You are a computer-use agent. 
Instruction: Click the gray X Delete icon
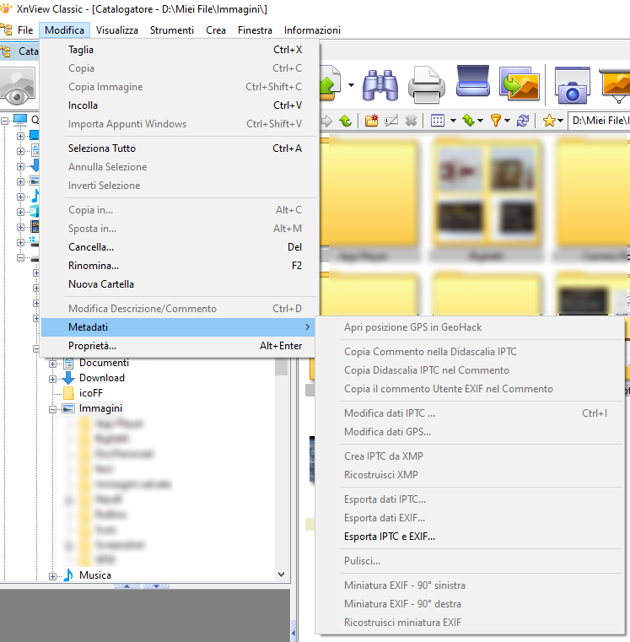(x=411, y=121)
